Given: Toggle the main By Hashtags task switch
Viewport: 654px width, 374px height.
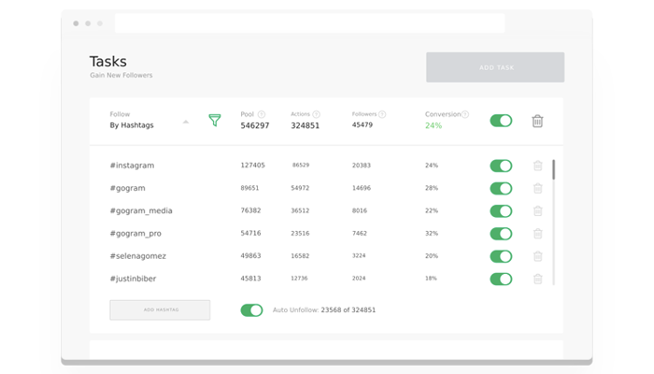Looking at the screenshot, I should [501, 121].
